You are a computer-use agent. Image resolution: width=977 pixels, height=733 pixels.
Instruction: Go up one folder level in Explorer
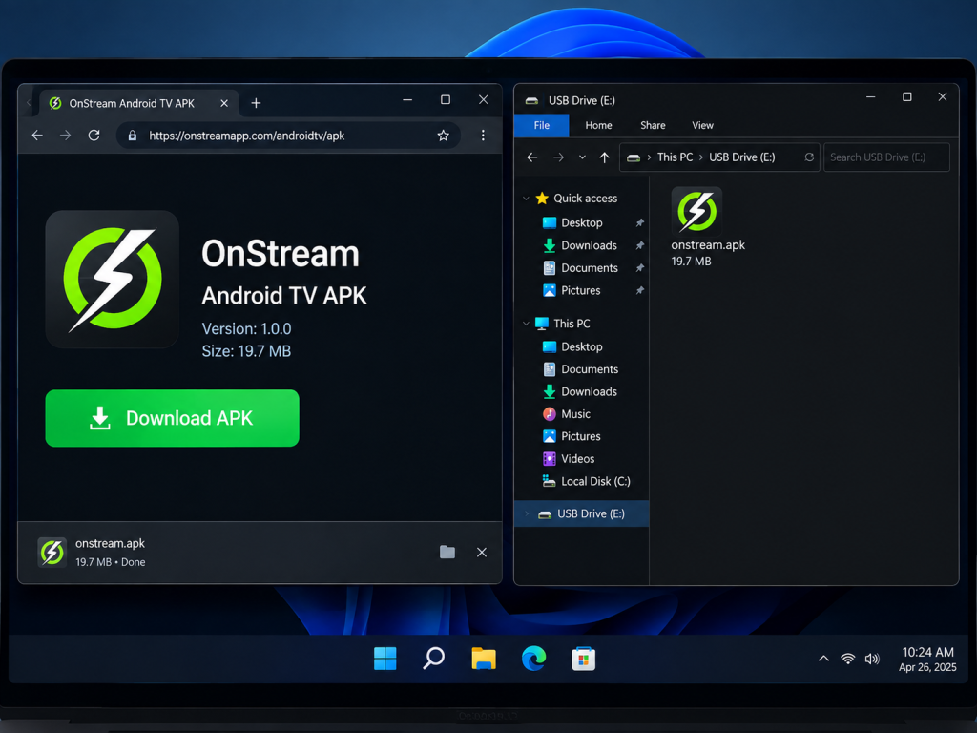(x=604, y=157)
